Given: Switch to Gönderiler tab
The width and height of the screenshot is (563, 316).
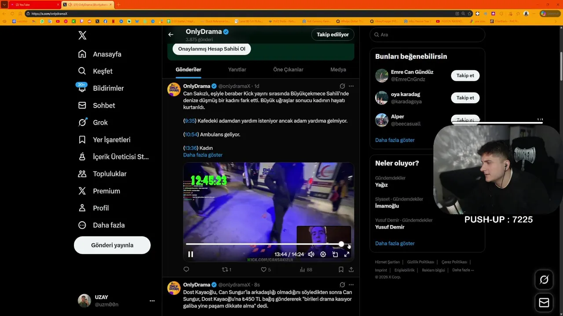Looking at the screenshot, I should point(188,69).
